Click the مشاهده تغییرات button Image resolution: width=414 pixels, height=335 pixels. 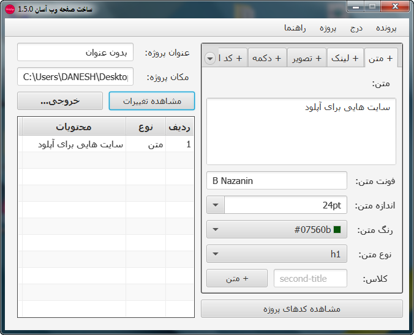(x=152, y=101)
